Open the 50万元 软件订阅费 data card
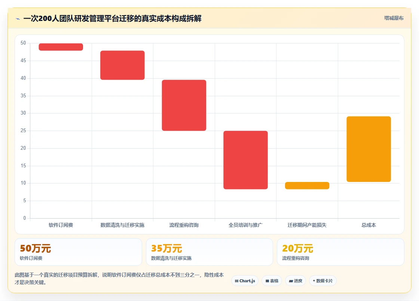 (x=78, y=252)
